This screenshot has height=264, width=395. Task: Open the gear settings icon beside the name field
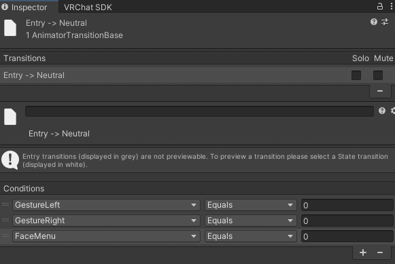click(x=393, y=111)
